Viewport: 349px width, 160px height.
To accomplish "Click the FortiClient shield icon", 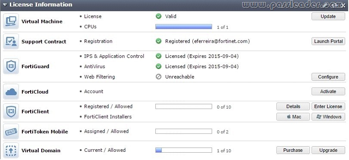I will coord(11,111).
